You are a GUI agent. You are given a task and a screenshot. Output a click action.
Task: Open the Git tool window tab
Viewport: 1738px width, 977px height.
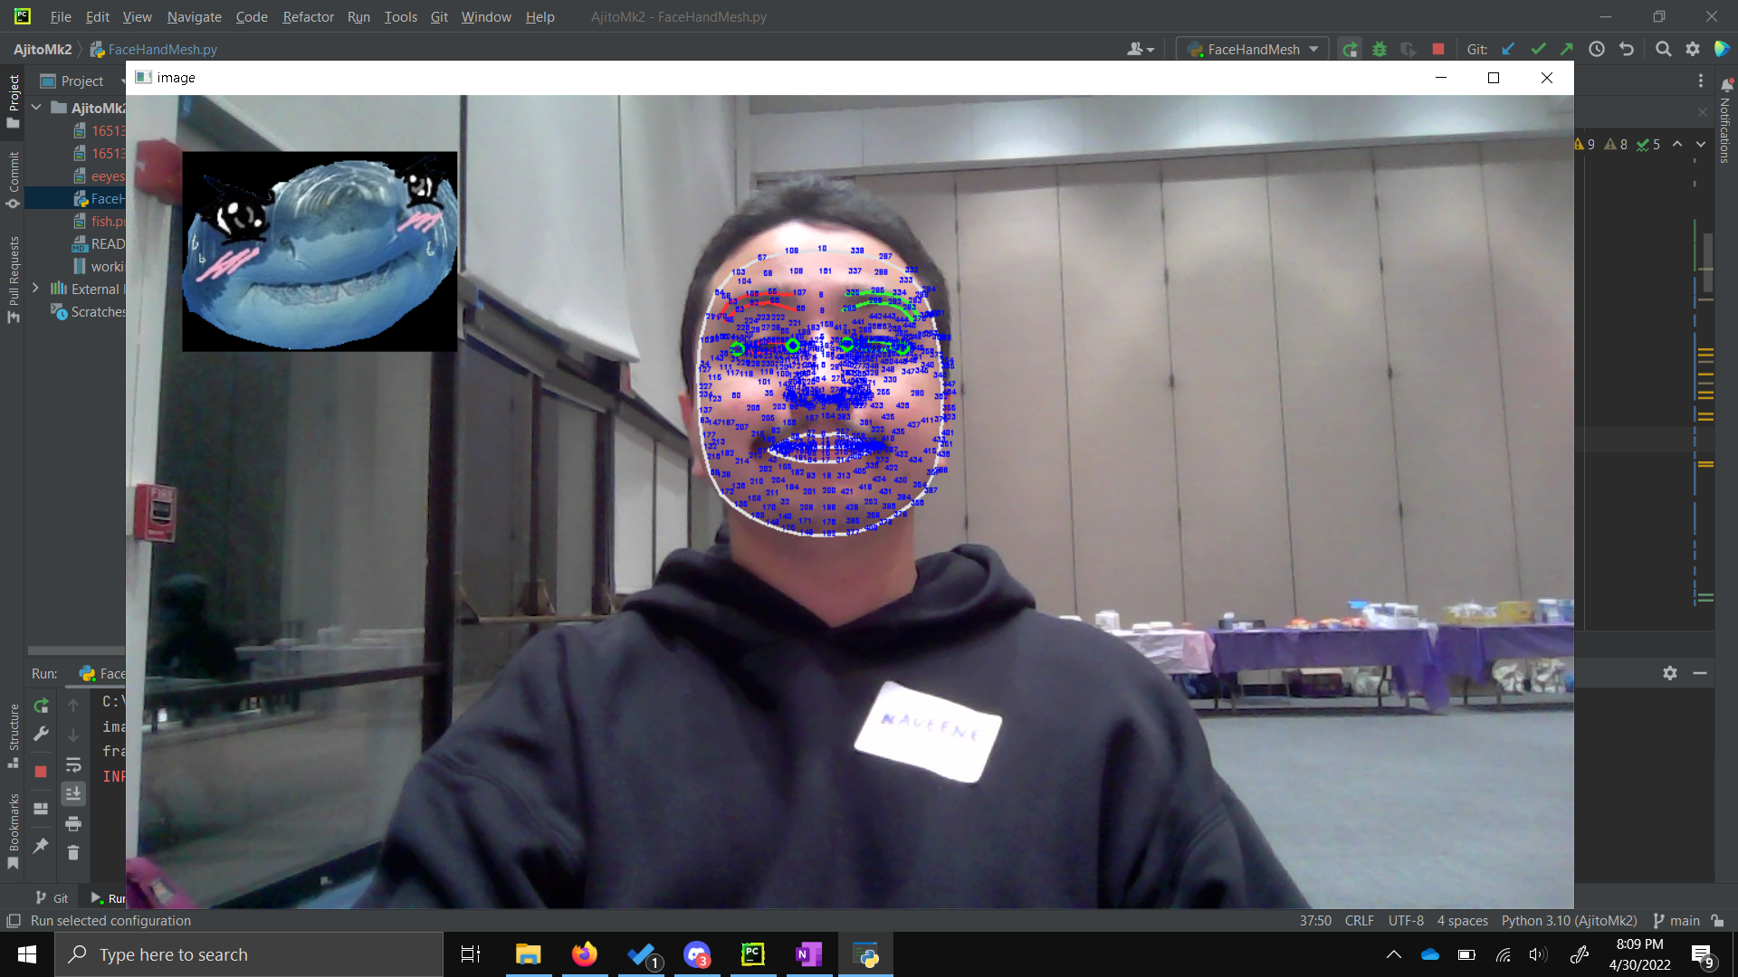click(53, 898)
